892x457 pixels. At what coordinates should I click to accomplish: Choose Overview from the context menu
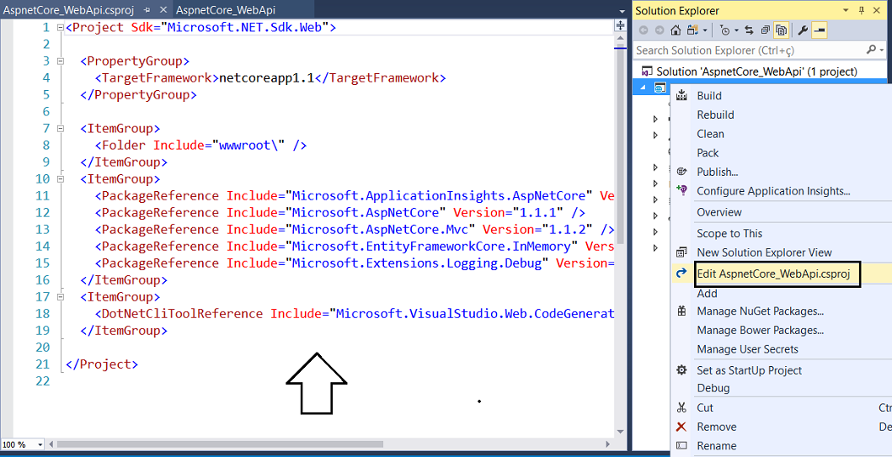(719, 212)
